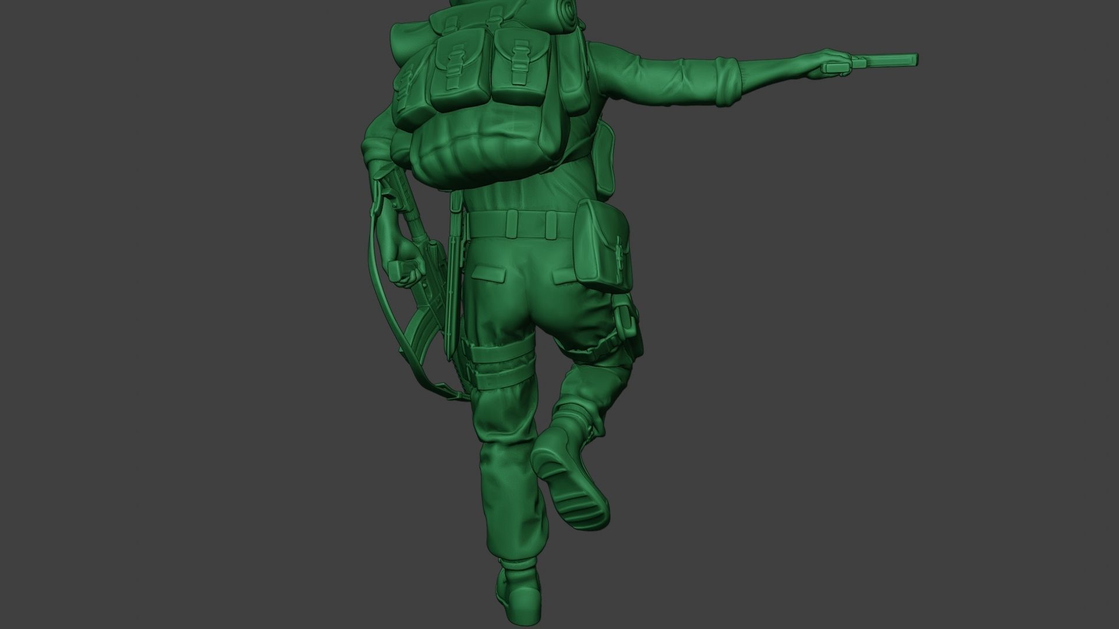Select the hip pouch attached to the belt

click(604, 245)
